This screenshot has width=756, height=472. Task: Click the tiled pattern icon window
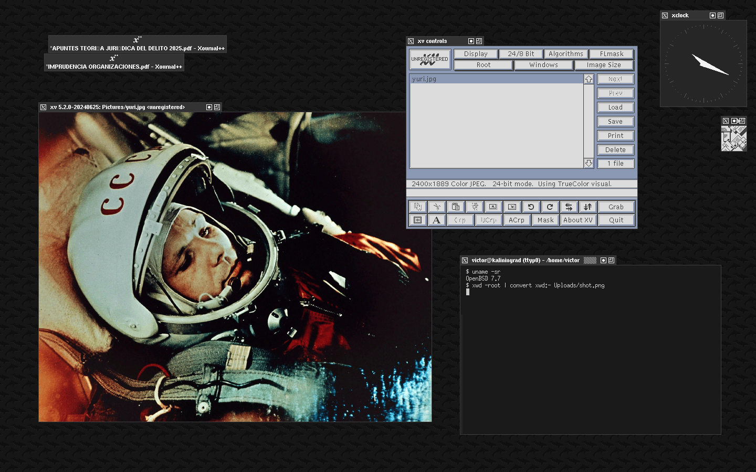[x=733, y=138]
